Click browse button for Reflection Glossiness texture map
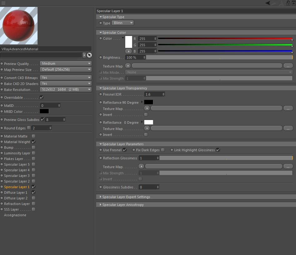Screen dimensions: 296x255 (x=288, y=167)
